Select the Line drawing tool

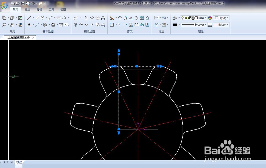(29, 18)
